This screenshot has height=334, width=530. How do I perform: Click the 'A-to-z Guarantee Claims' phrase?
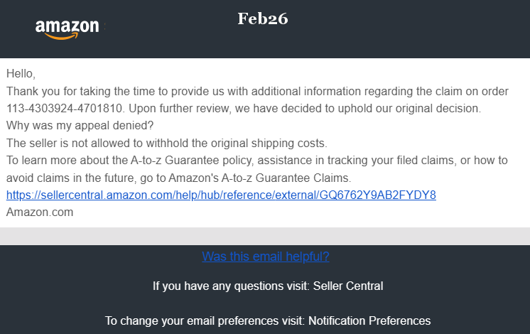pyautogui.click(x=286, y=178)
